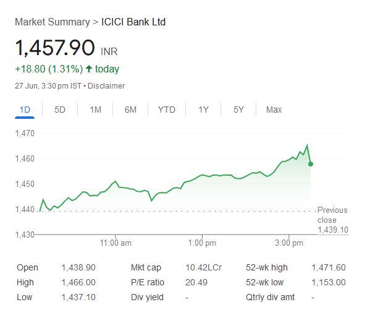378x315 pixels.
Task: Show the 6M price chart
Action: [130, 110]
